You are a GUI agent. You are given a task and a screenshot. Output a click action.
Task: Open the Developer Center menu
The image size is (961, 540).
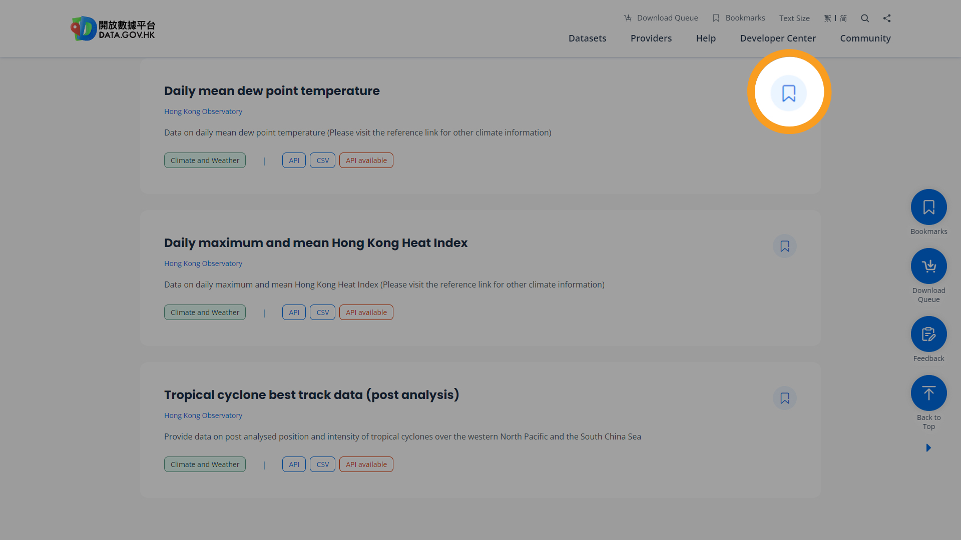coord(778,38)
